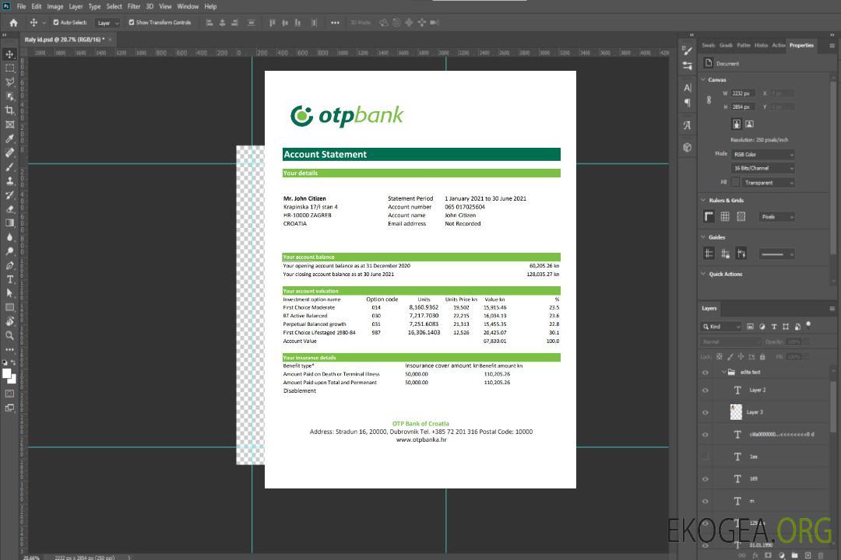Open the Filter menu
841x560 pixels.
pos(134,6)
